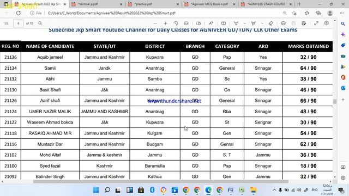Open sidebar settings gear at bottom

tap(343, 178)
